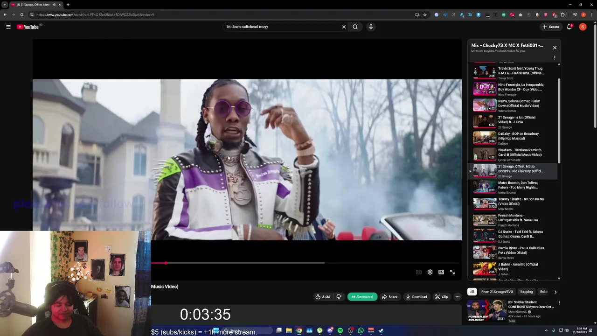Download this video
Screen dimensions: 597x336
click(x=416, y=297)
